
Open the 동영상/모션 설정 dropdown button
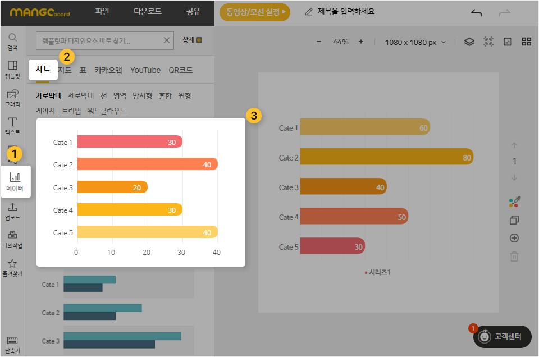255,12
